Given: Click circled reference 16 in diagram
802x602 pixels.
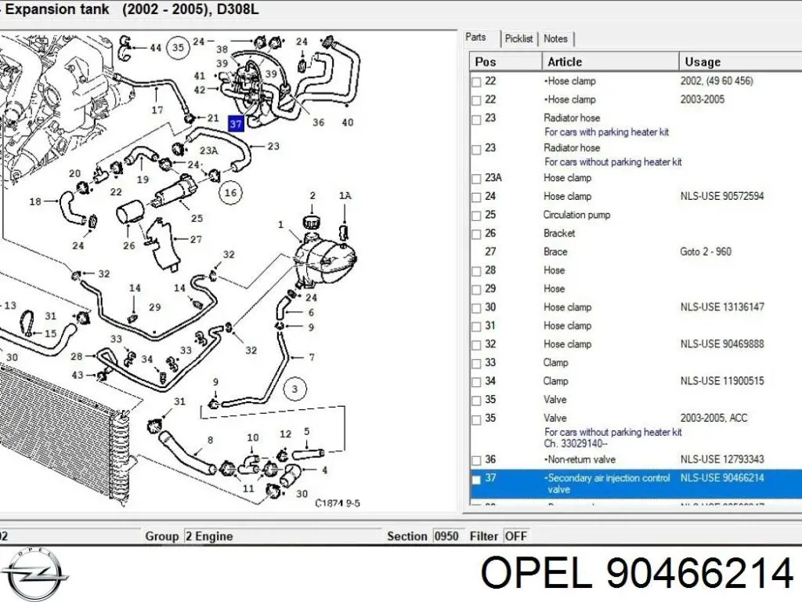Looking at the screenshot, I should (231, 193).
